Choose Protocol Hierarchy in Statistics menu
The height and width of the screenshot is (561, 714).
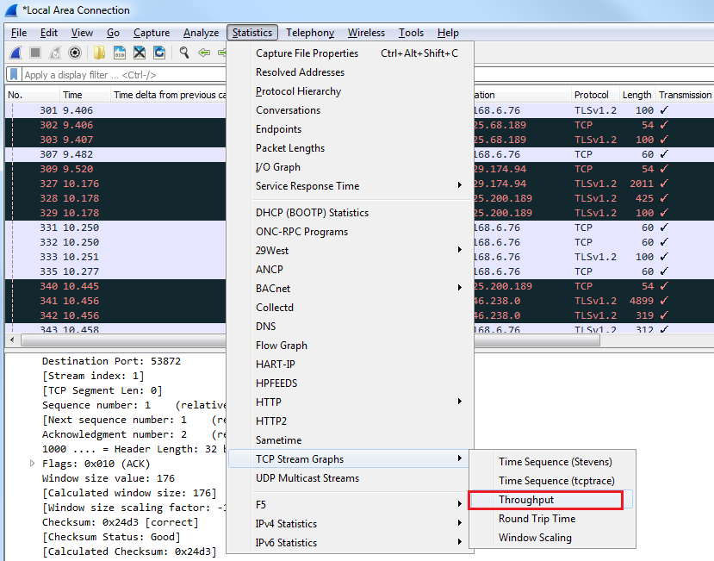(x=298, y=91)
